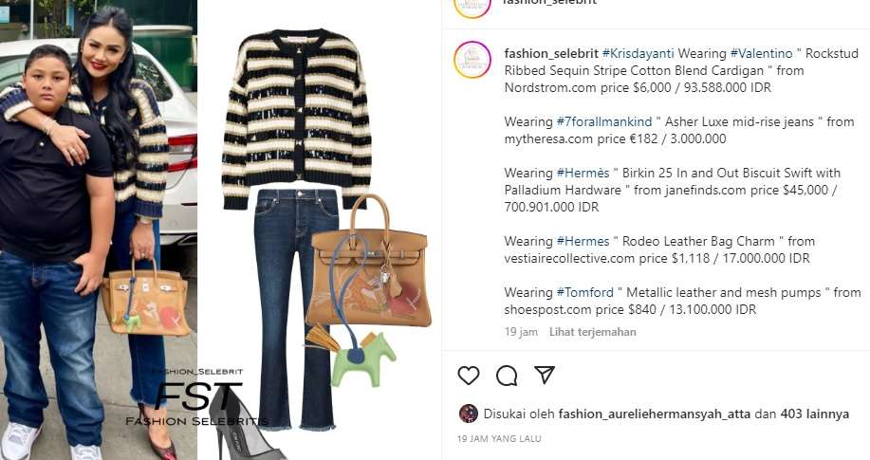Open fashion_selebrit profile avatar beside caption
The height and width of the screenshot is (460, 870).
(x=472, y=60)
